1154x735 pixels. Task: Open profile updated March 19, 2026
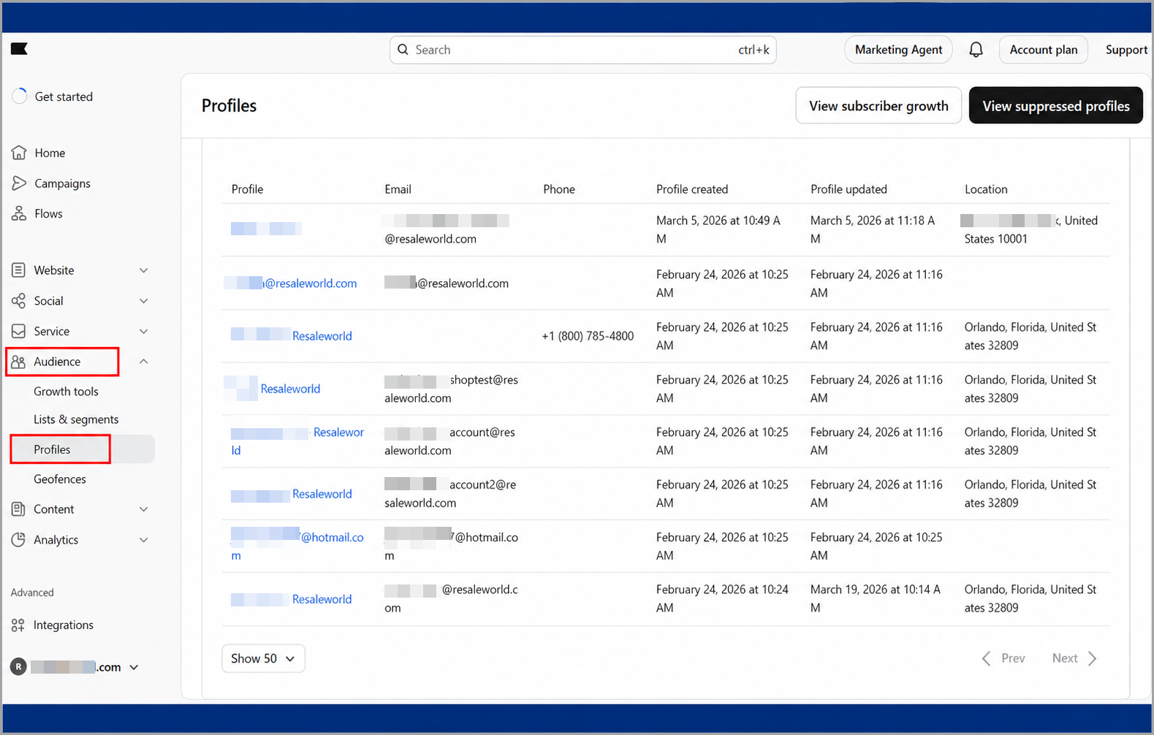click(292, 599)
